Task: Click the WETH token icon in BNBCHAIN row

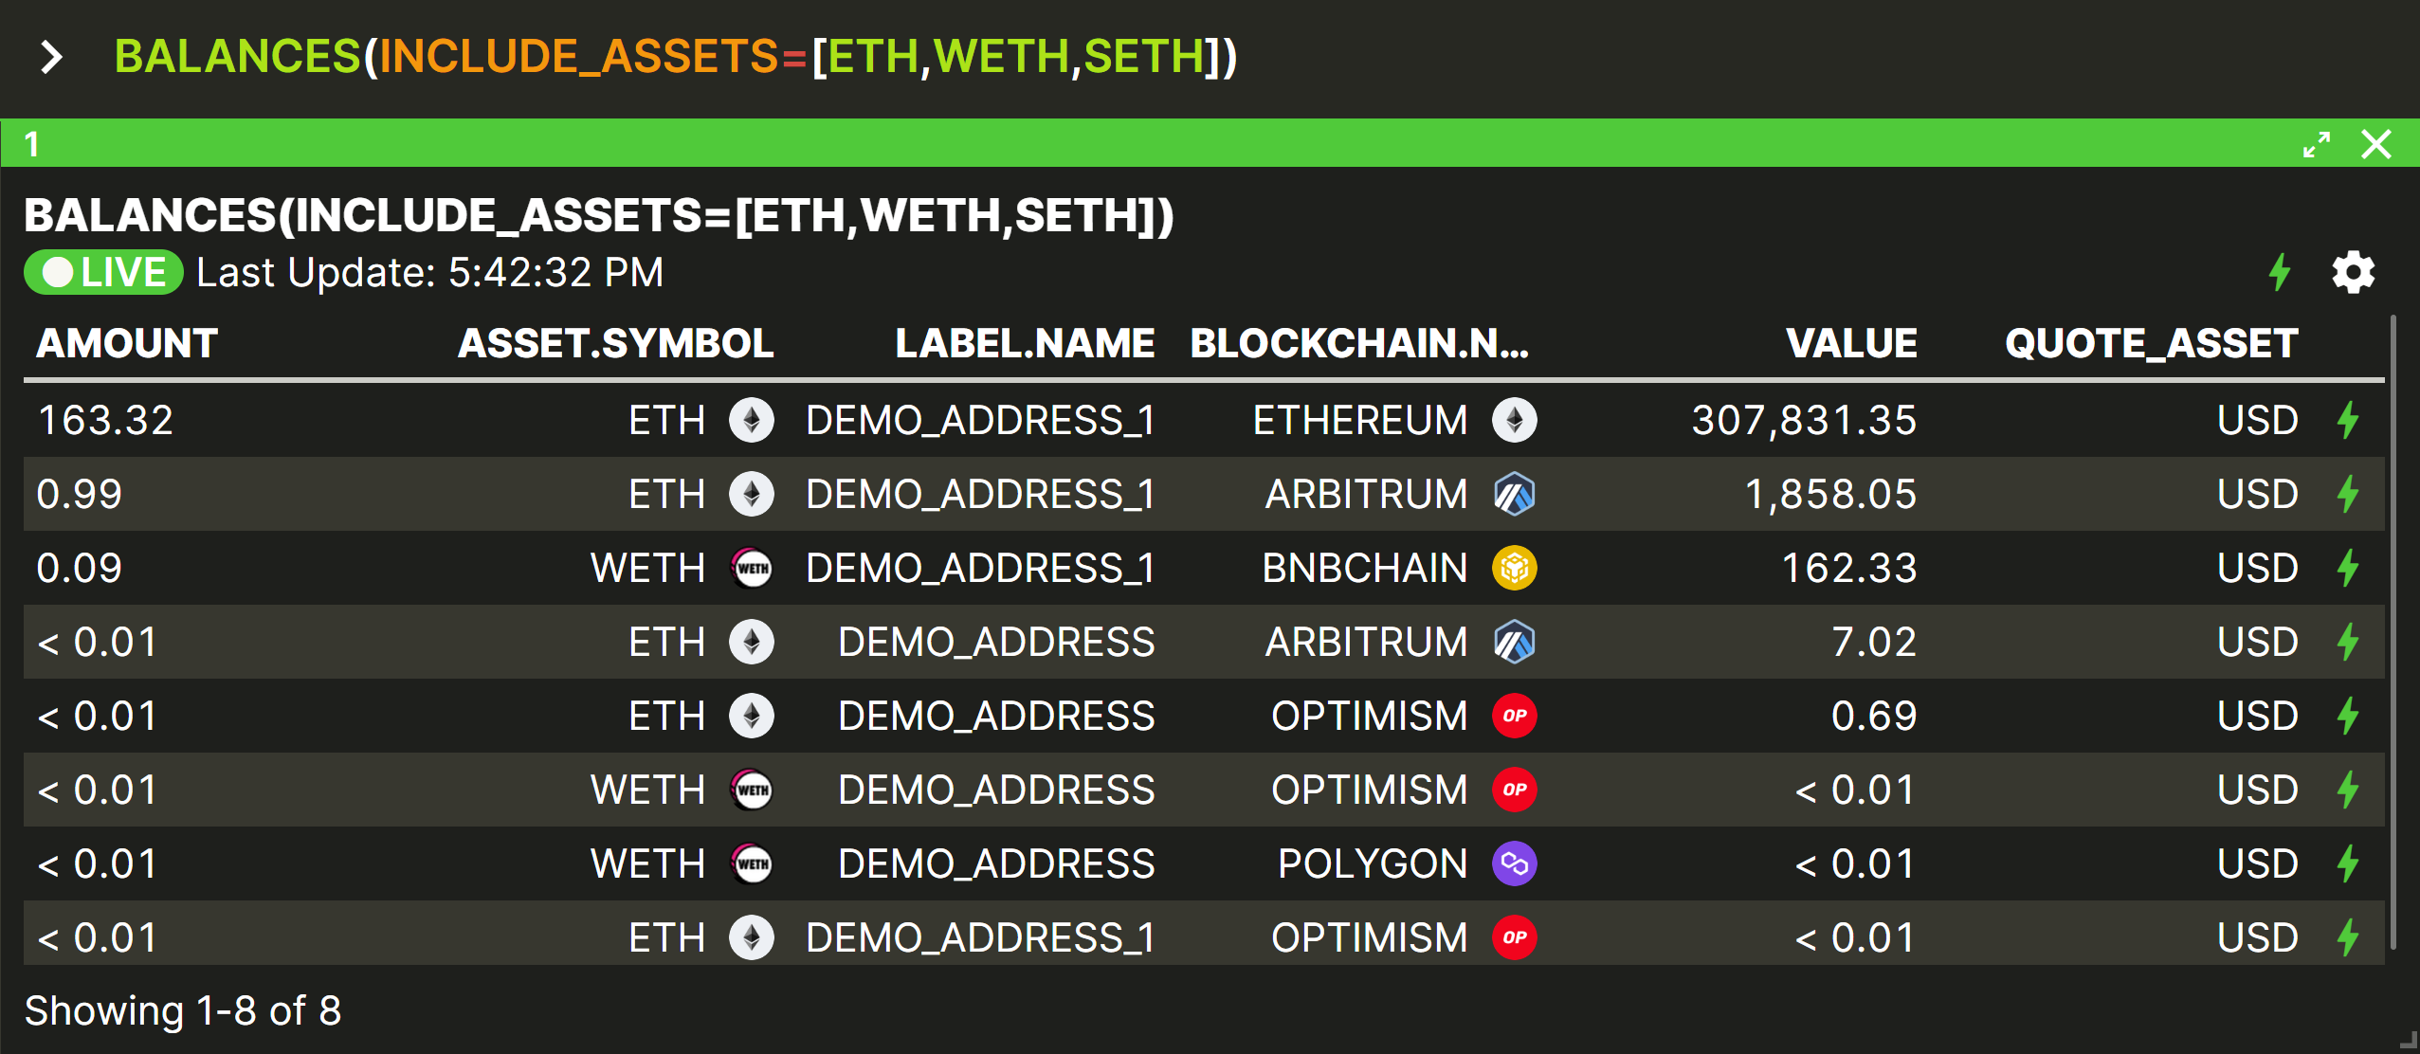Action: point(752,568)
